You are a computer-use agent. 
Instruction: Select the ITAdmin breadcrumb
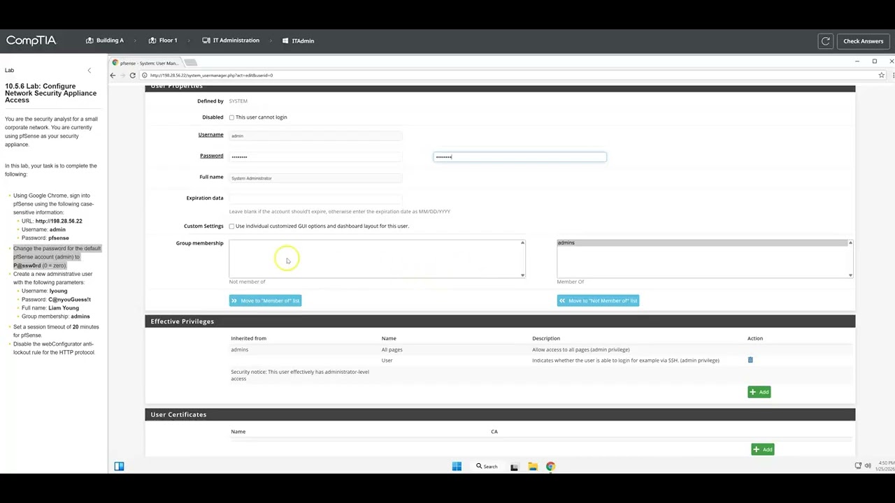pyautogui.click(x=298, y=41)
